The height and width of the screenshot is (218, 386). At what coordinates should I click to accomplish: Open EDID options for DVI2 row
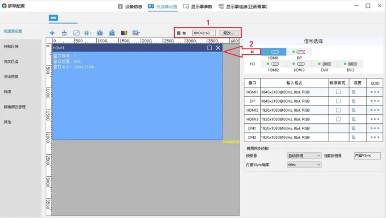(375, 137)
